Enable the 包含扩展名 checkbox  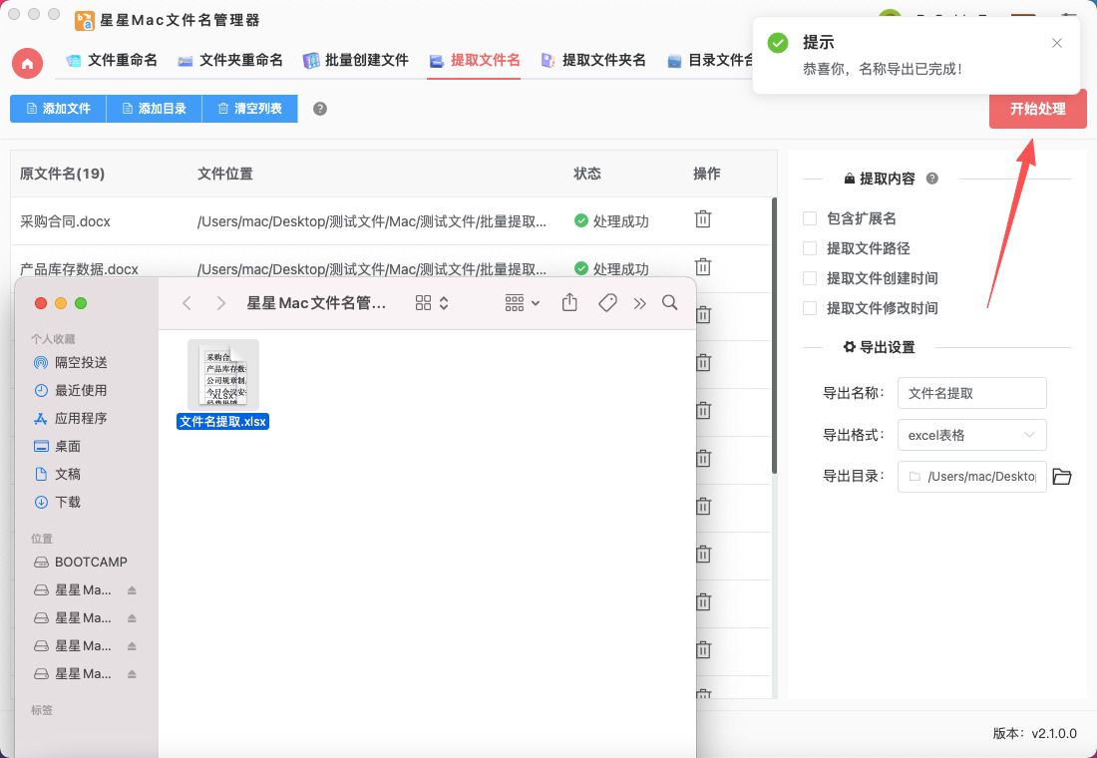pos(810,218)
